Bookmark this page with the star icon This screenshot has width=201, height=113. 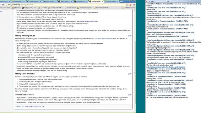[127, 5]
